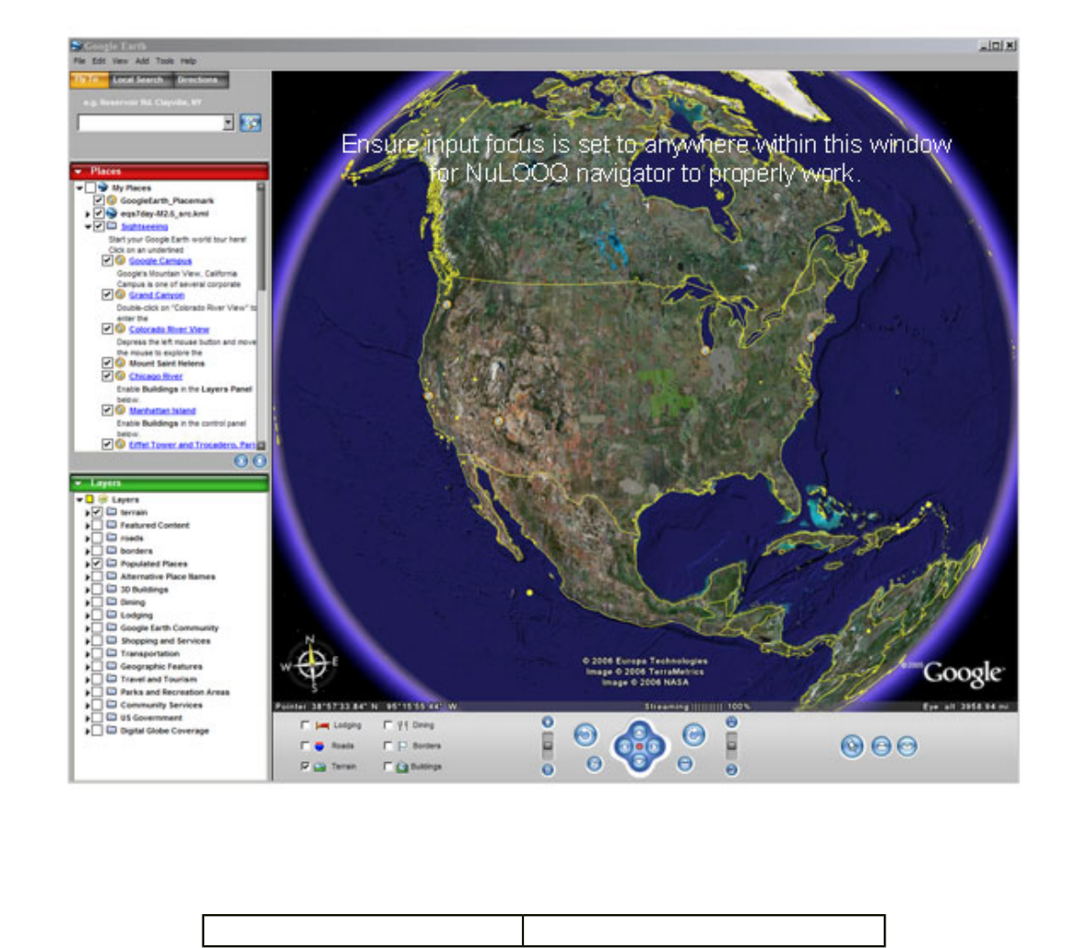Pan south with the down arrow pad
Viewport: 1088px width, 948px height.
pos(639,763)
